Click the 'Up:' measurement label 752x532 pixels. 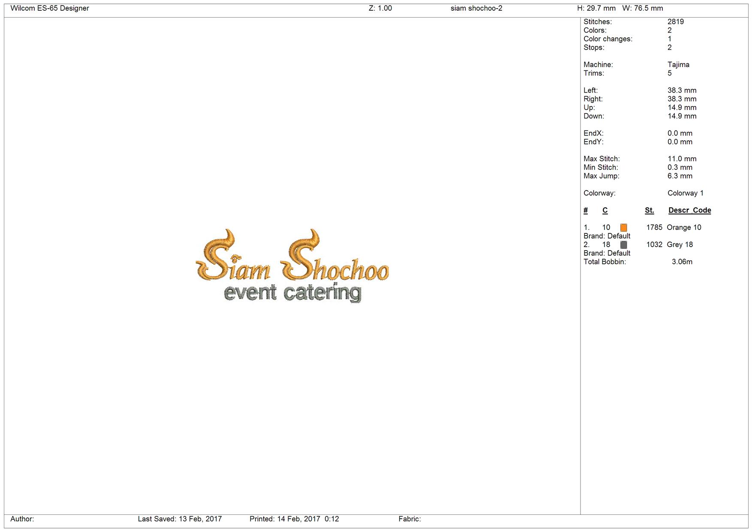(589, 108)
